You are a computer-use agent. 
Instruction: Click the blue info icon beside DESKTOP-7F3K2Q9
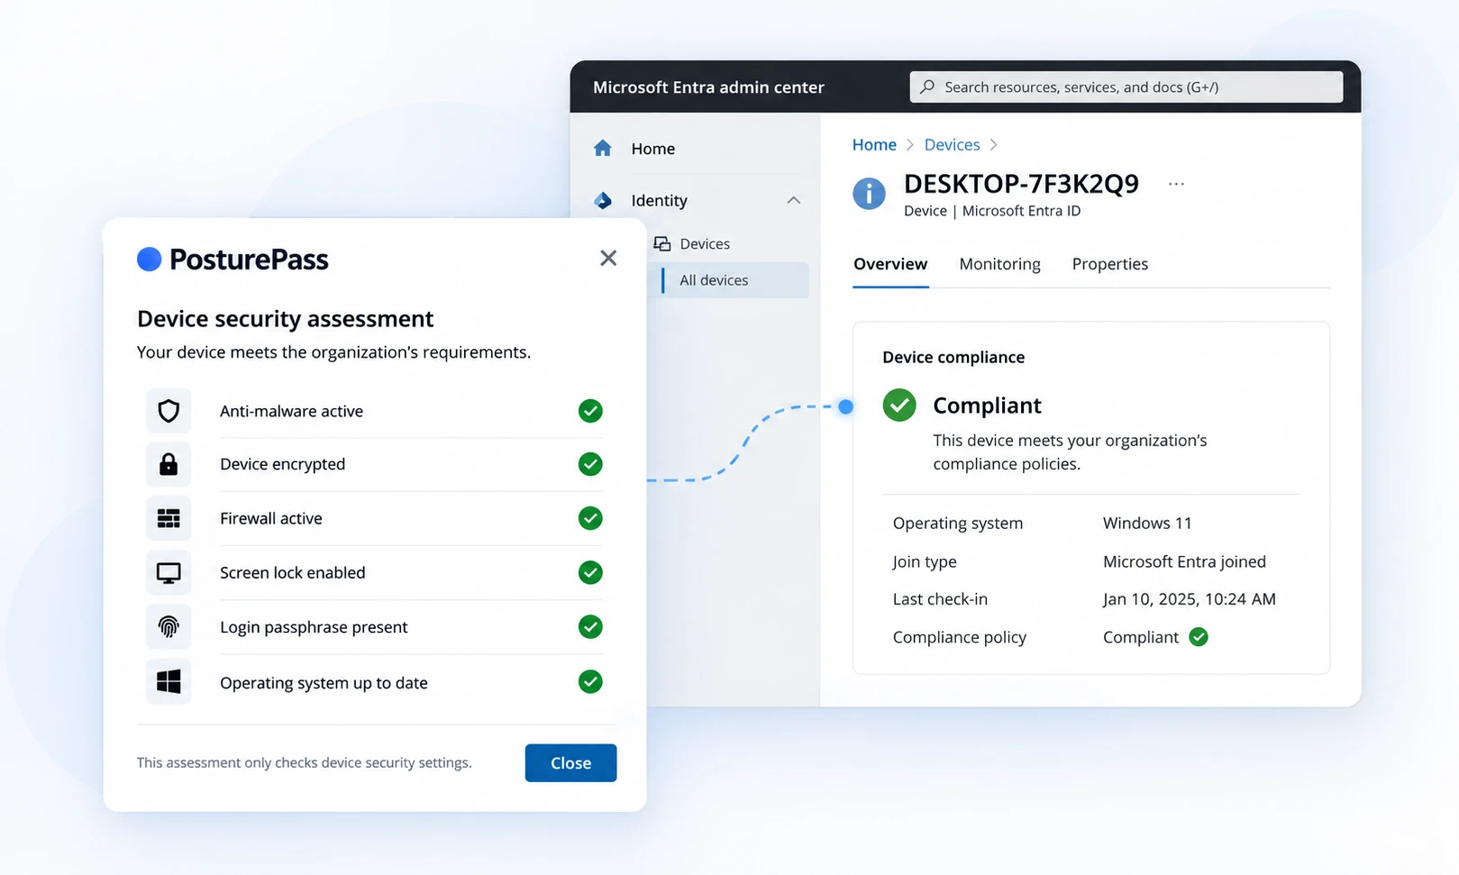869,193
